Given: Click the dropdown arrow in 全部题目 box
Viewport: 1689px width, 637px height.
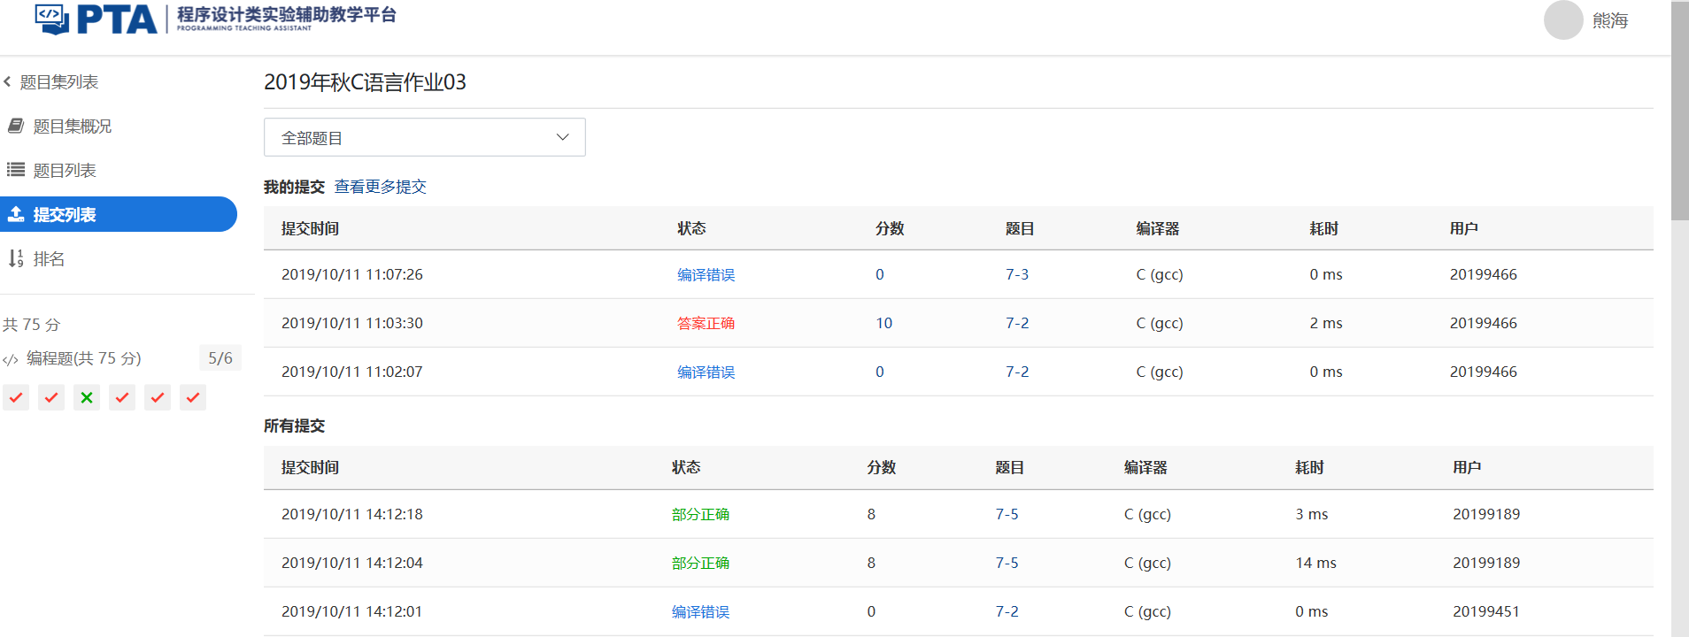Looking at the screenshot, I should pyautogui.click(x=562, y=137).
